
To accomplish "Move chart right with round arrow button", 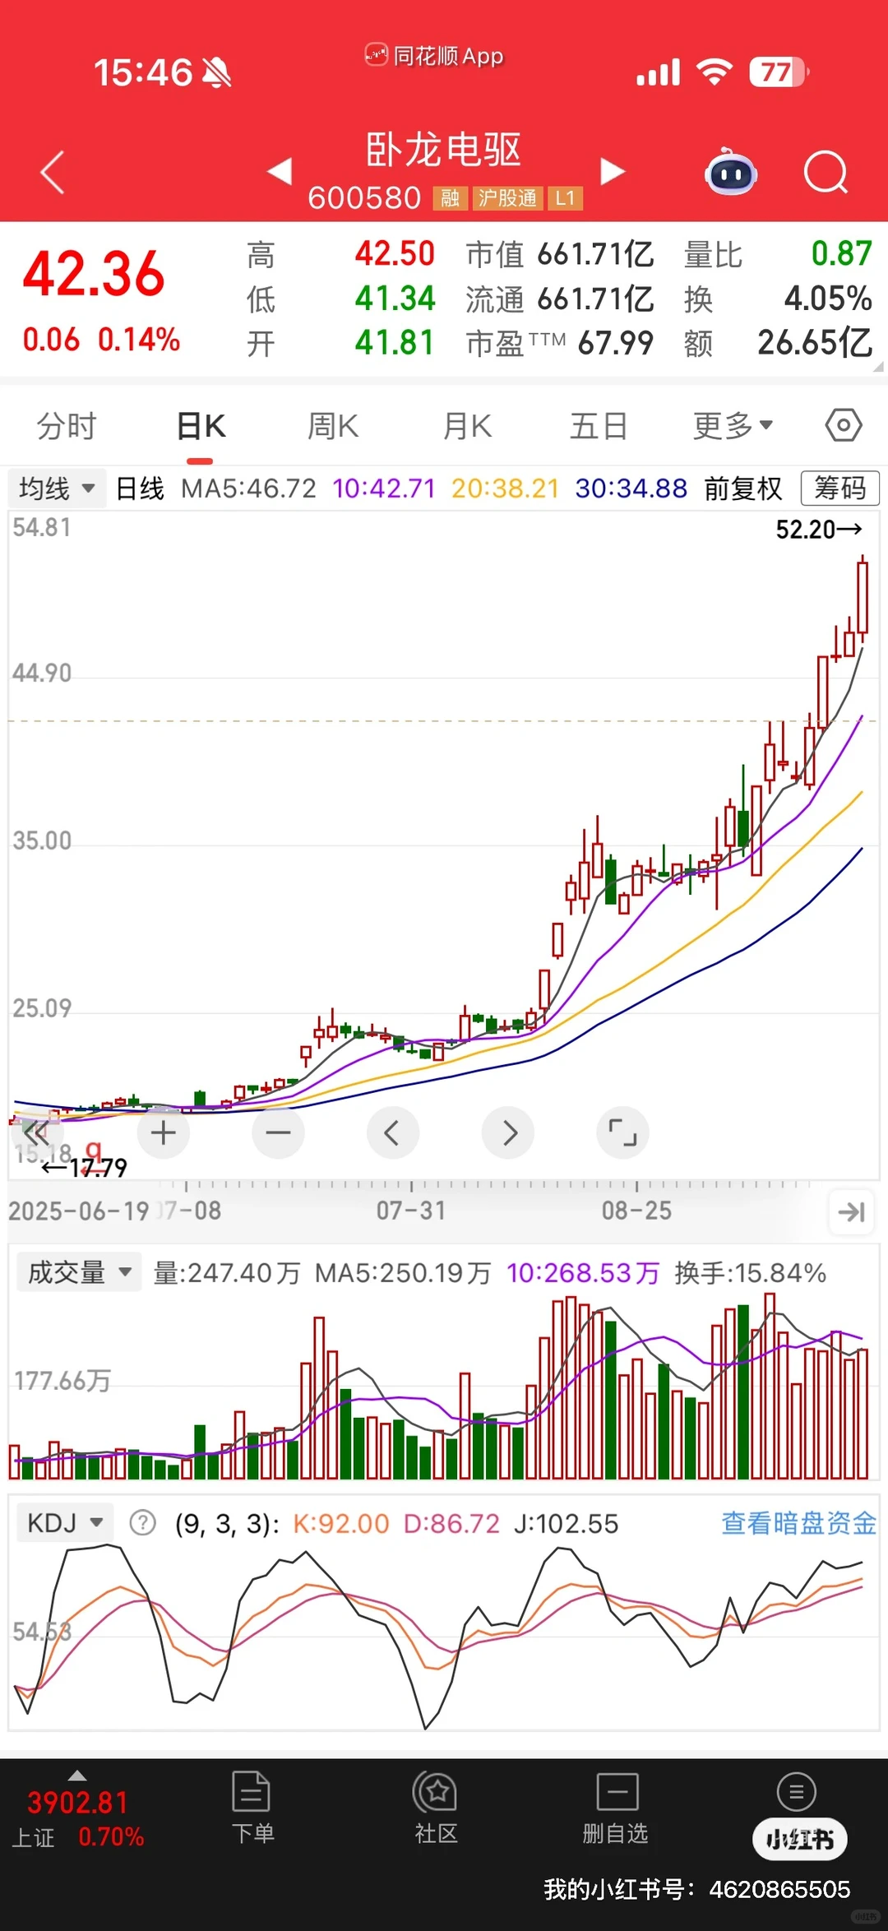I will tap(508, 1132).
